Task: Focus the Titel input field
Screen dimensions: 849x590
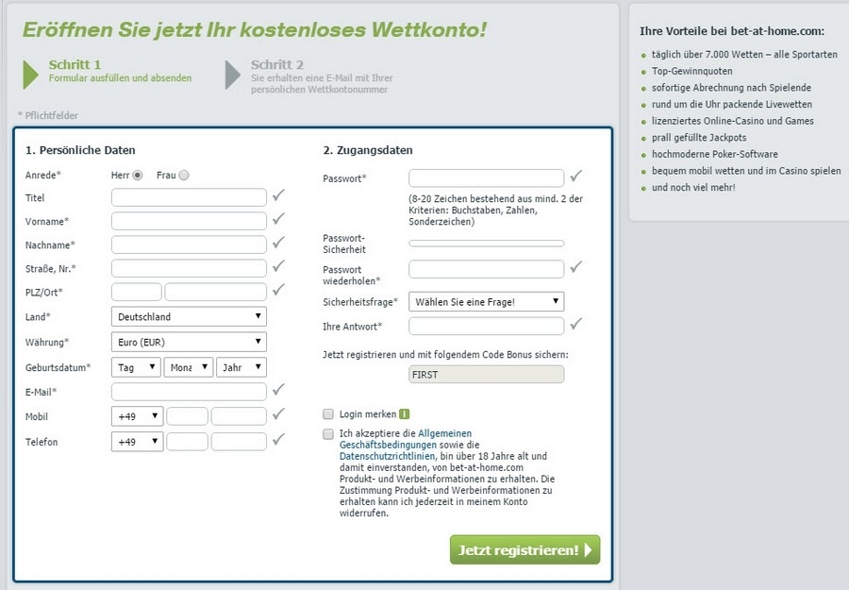Action: (x=189, y=197)
